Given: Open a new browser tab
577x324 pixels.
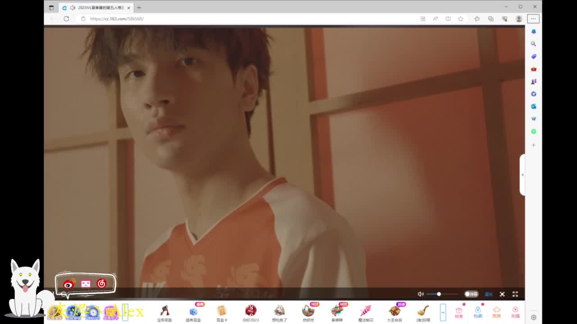Looking at the screenshot, I should point(139,8).
